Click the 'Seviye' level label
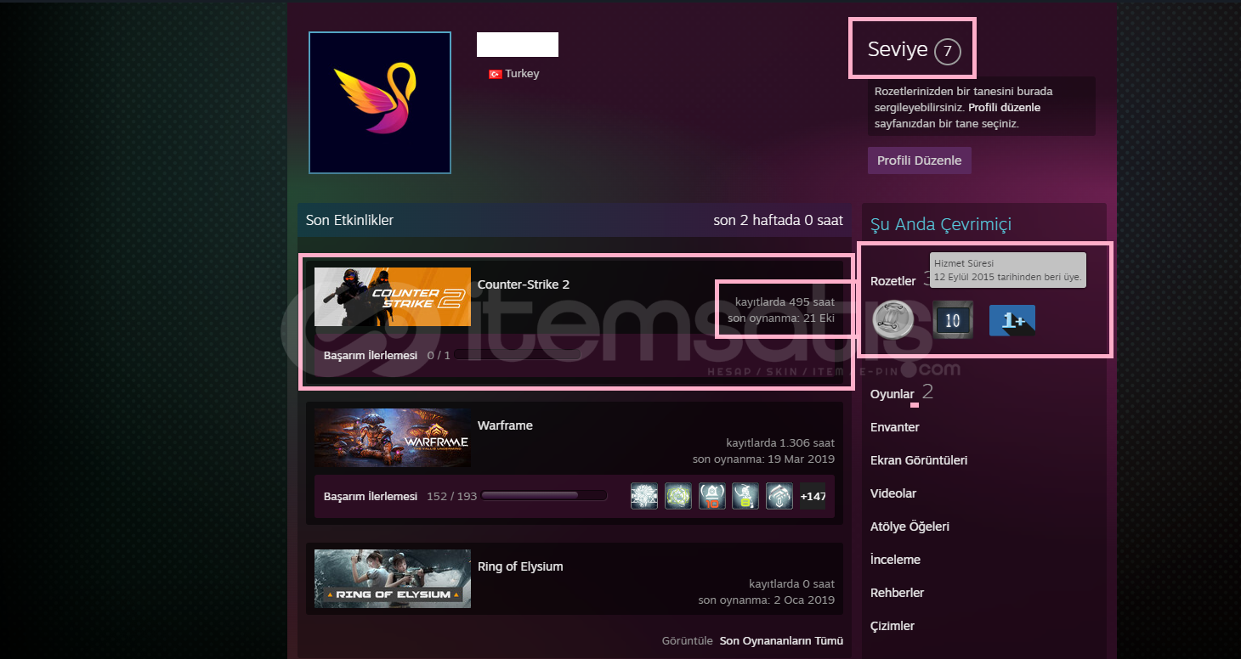The height and width of the screenshot is (659, 1241). (x=898, y=50)
